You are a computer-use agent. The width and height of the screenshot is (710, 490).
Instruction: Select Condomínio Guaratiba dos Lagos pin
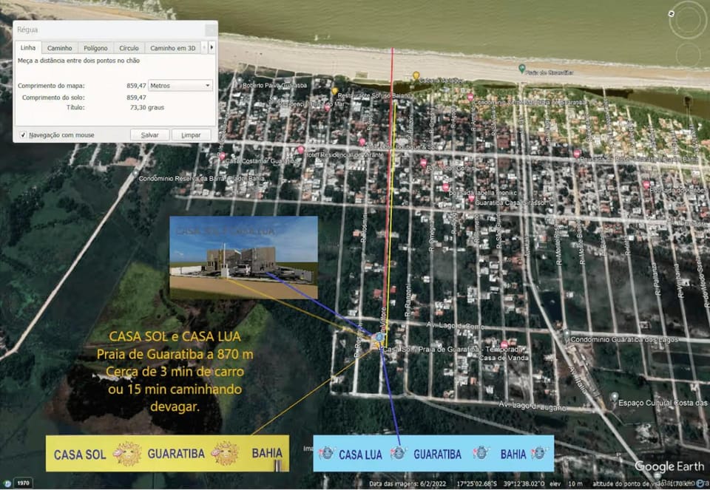tap(567, 333)
